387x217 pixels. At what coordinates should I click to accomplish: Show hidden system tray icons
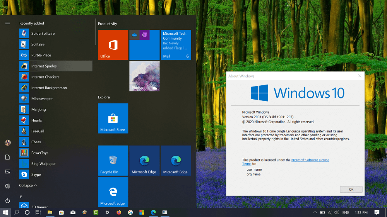[315, 212]
